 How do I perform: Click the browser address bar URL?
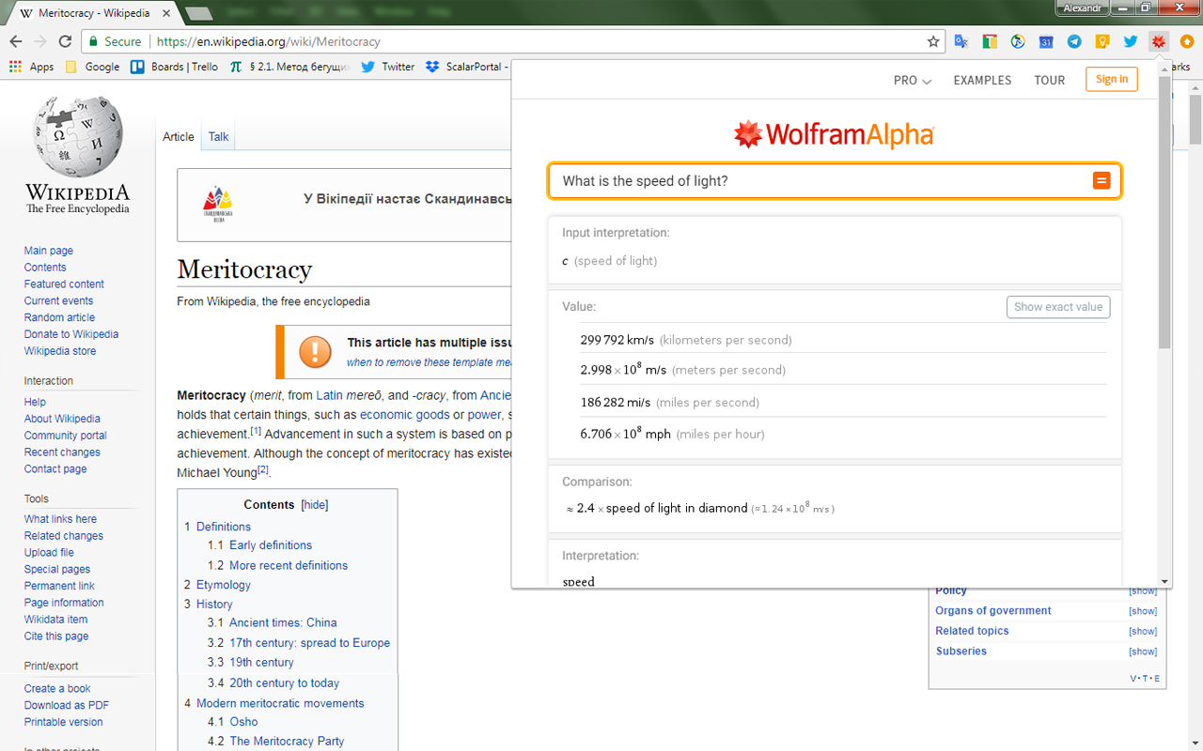click(x=269, y=41)
